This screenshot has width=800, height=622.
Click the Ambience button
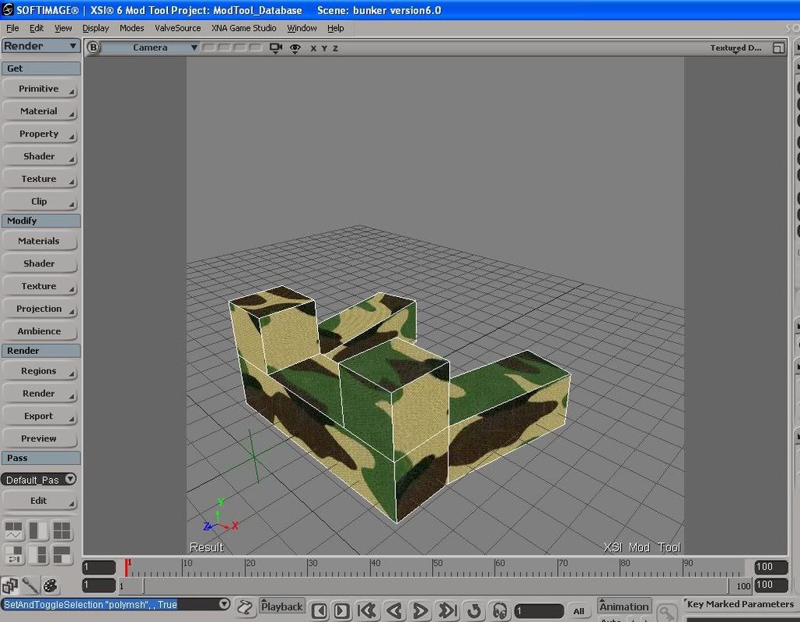tap(39, 331)
